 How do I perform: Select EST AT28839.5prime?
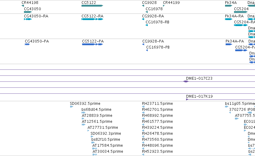pos(83,119)
